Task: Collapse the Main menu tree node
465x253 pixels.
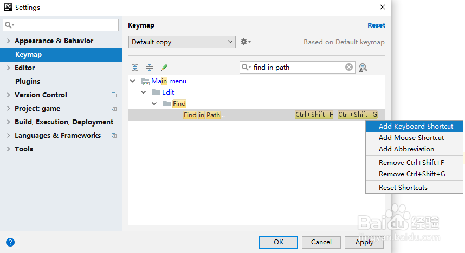Action: point(133,81)
